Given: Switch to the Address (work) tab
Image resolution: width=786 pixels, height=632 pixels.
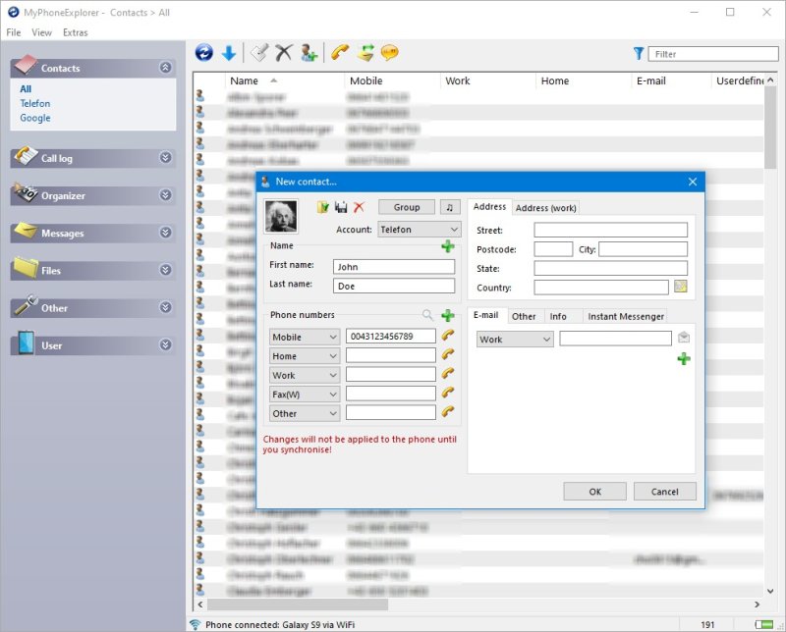Looking at the screenshot, I should (x=546, y=208).
